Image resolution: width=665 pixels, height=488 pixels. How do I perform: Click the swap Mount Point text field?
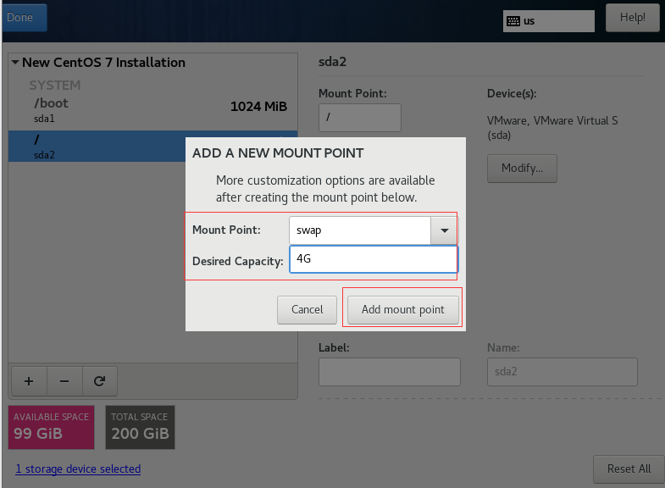point(359,230)
